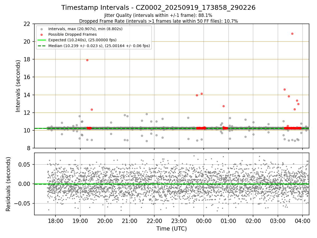Click y-axis tick label '14'
This screenshot has height=238, width=317.
coord(27,95)
